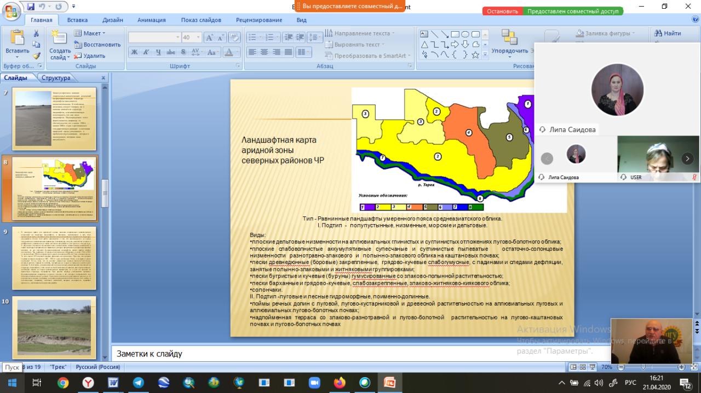Toggle Italic (К) formatting
701x393 pixels.
tap(146, 52)
